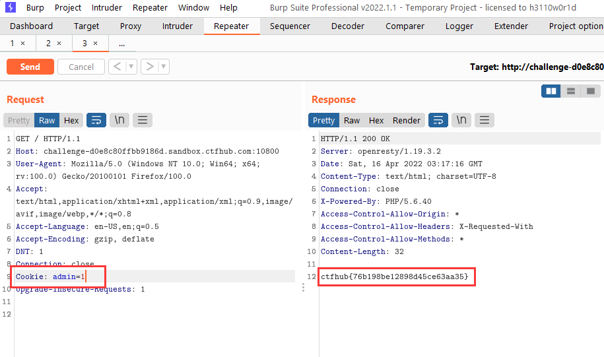Switch to top-bottom split layout
This screenshot has width=604, height=357.
pyautogui.click(x=571, y=91)
